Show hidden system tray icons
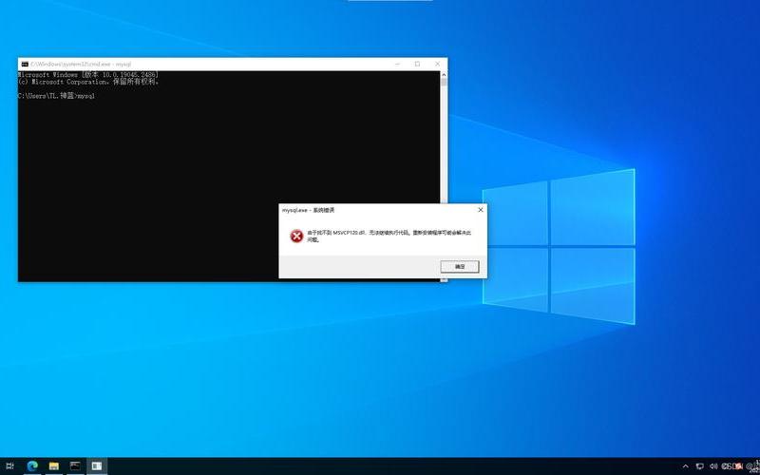The image size is (760, 475). 685,466
